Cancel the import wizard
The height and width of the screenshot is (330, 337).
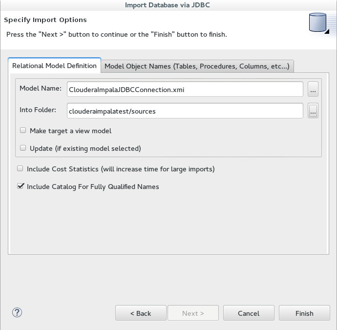pos(249,313)
